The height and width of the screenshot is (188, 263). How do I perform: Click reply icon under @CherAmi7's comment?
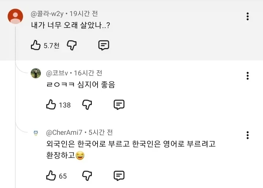(119, 176)
